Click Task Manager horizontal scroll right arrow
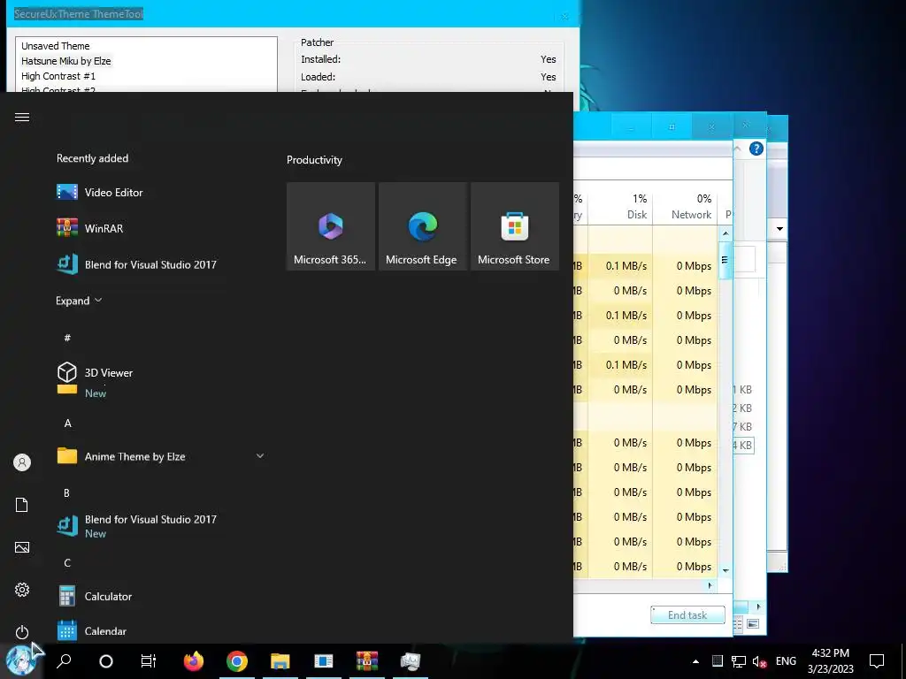This screenshot has height=679, width=906. click(x=710, y=585)
